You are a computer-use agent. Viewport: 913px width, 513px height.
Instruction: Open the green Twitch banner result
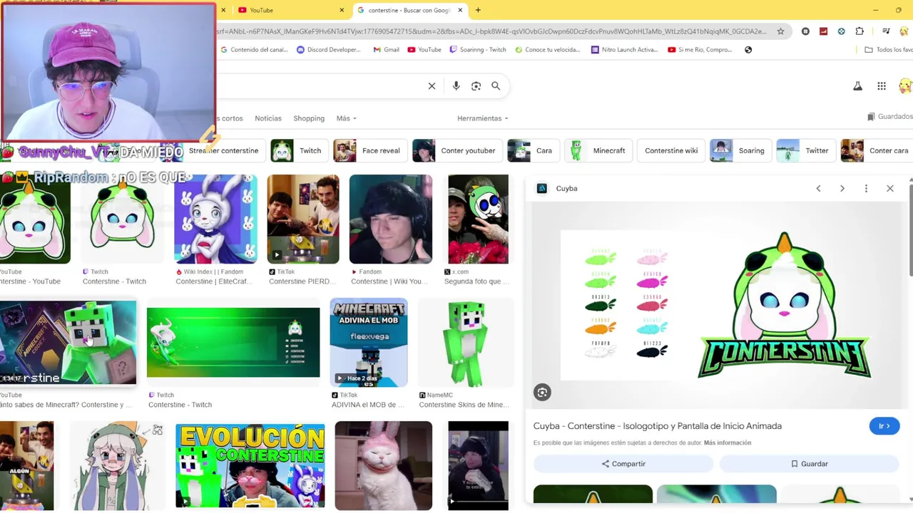click(x=233, y=343)
